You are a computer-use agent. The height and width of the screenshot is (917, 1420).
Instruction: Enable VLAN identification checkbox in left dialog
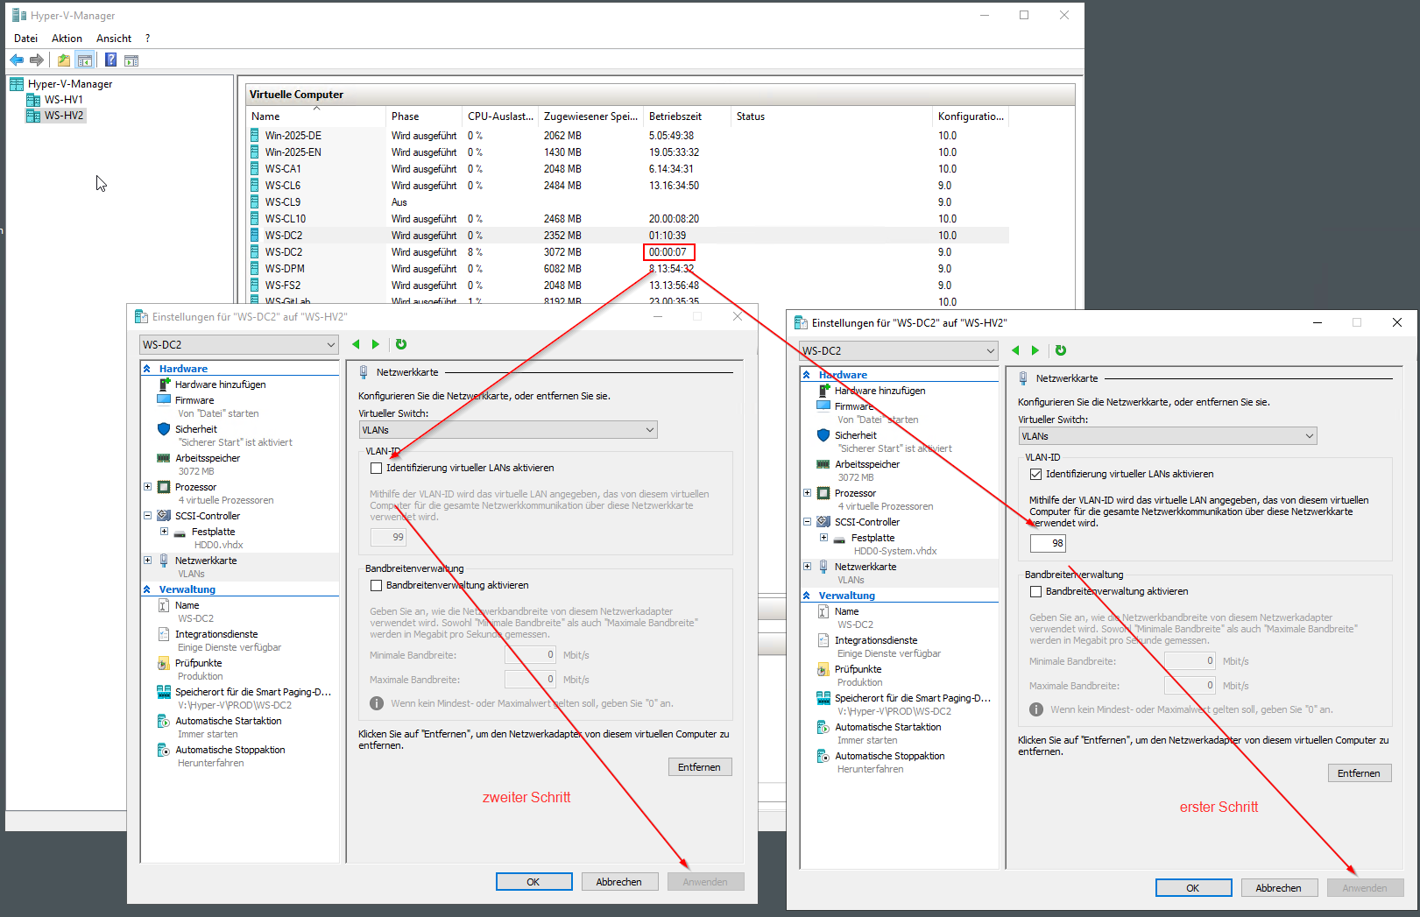[x=377, y=469]
